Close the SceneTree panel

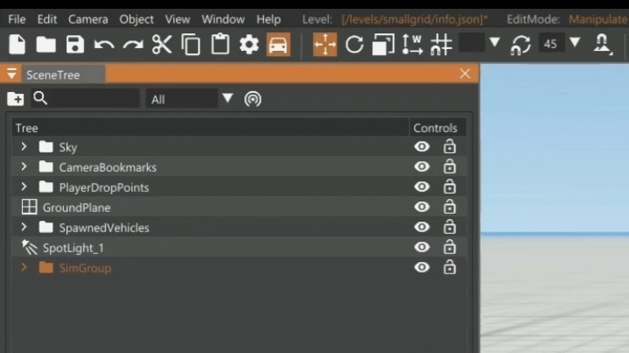coord(464,74)
